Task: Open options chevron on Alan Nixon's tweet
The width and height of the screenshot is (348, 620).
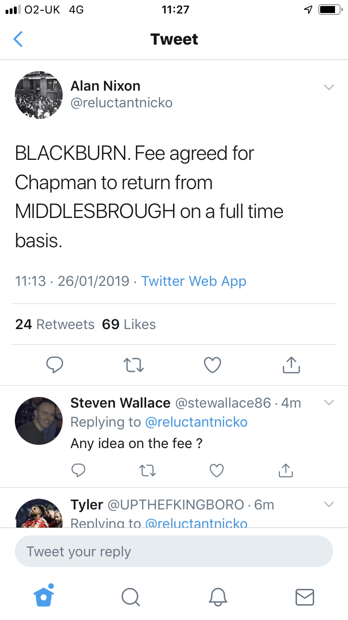Action: 329,87
